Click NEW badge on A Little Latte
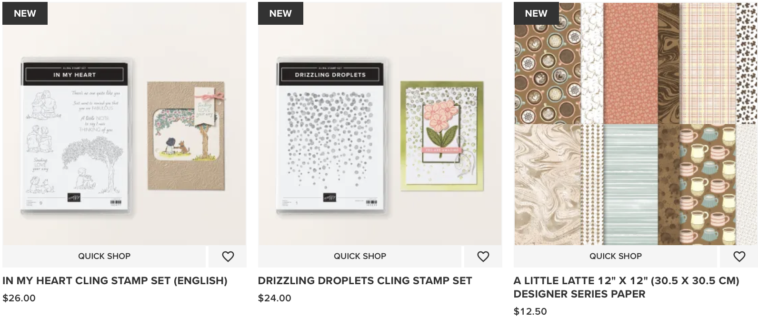This screenshot has height=318, width=758. tap(536, 13)
